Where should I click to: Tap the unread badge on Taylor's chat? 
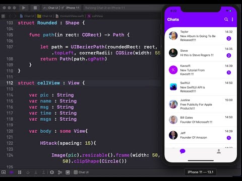[x=228, y=38]
